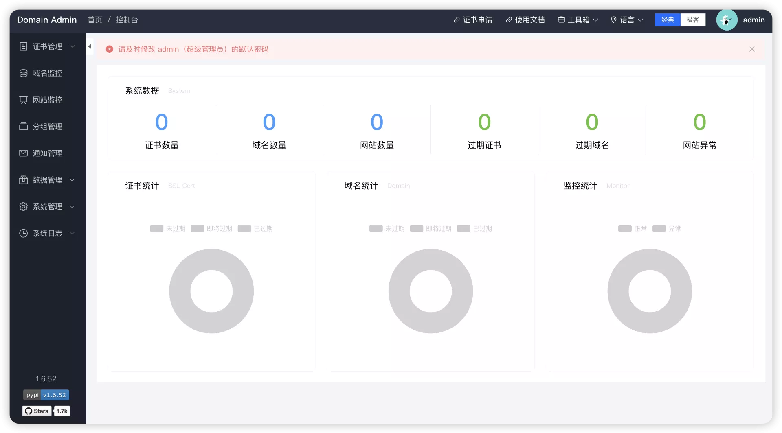782x433 pixels.
Task: Click the 过期证书 statistic card
Action: click(x=484, y=130)
